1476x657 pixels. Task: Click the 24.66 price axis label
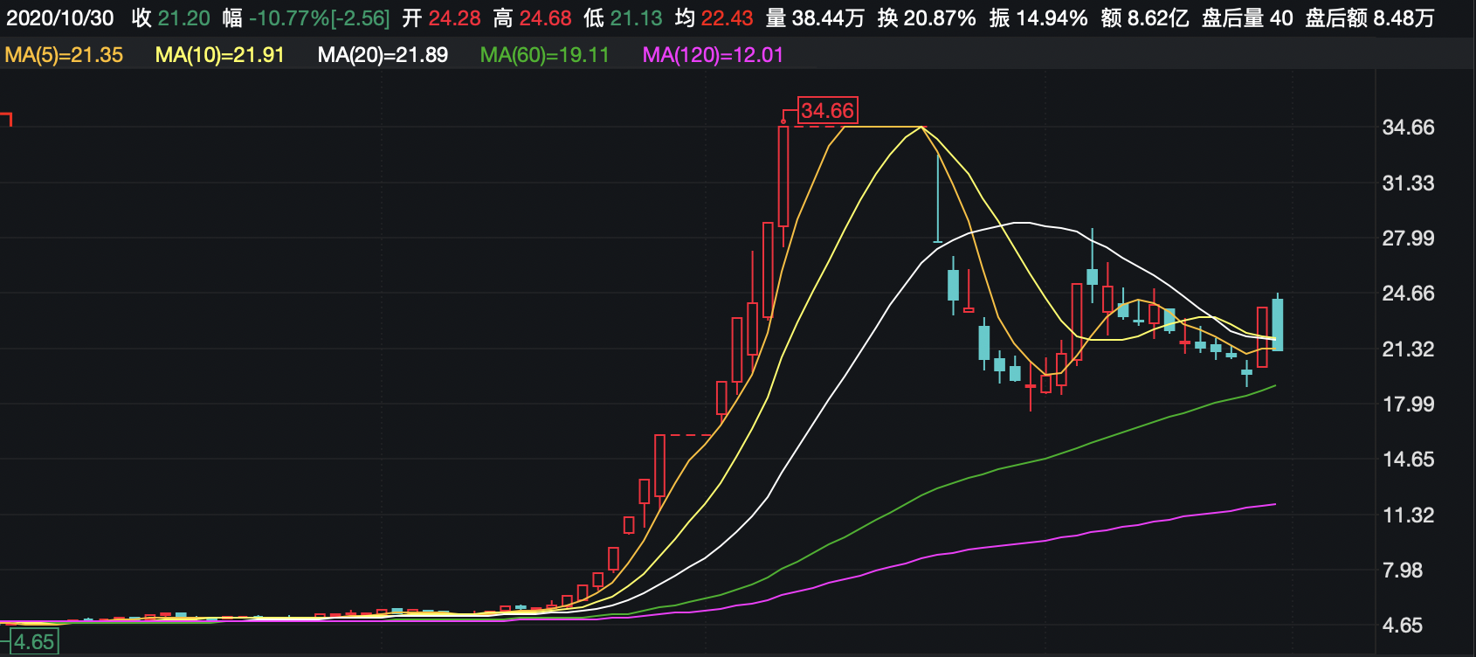tap(1408, 293)
